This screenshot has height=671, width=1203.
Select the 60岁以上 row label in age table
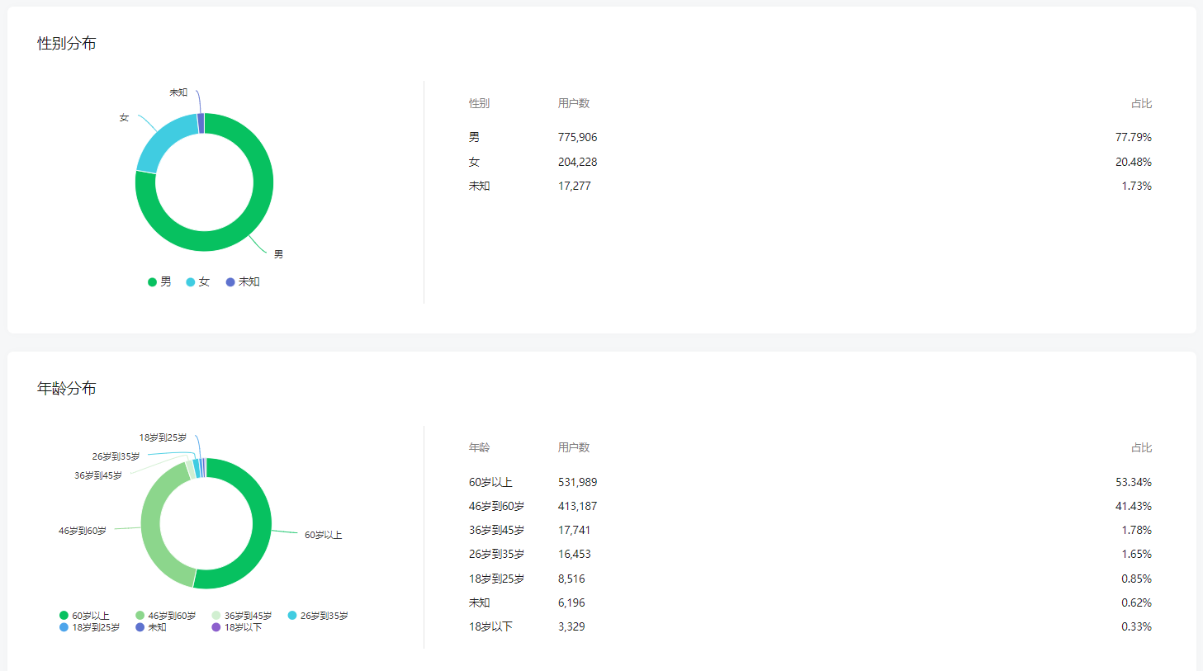coord(490,482)
